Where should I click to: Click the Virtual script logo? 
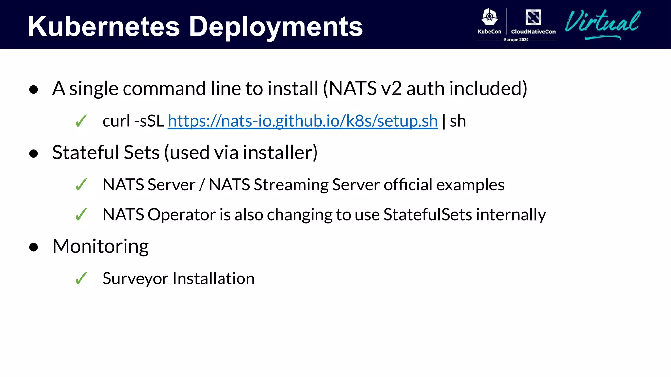point(603,25)
